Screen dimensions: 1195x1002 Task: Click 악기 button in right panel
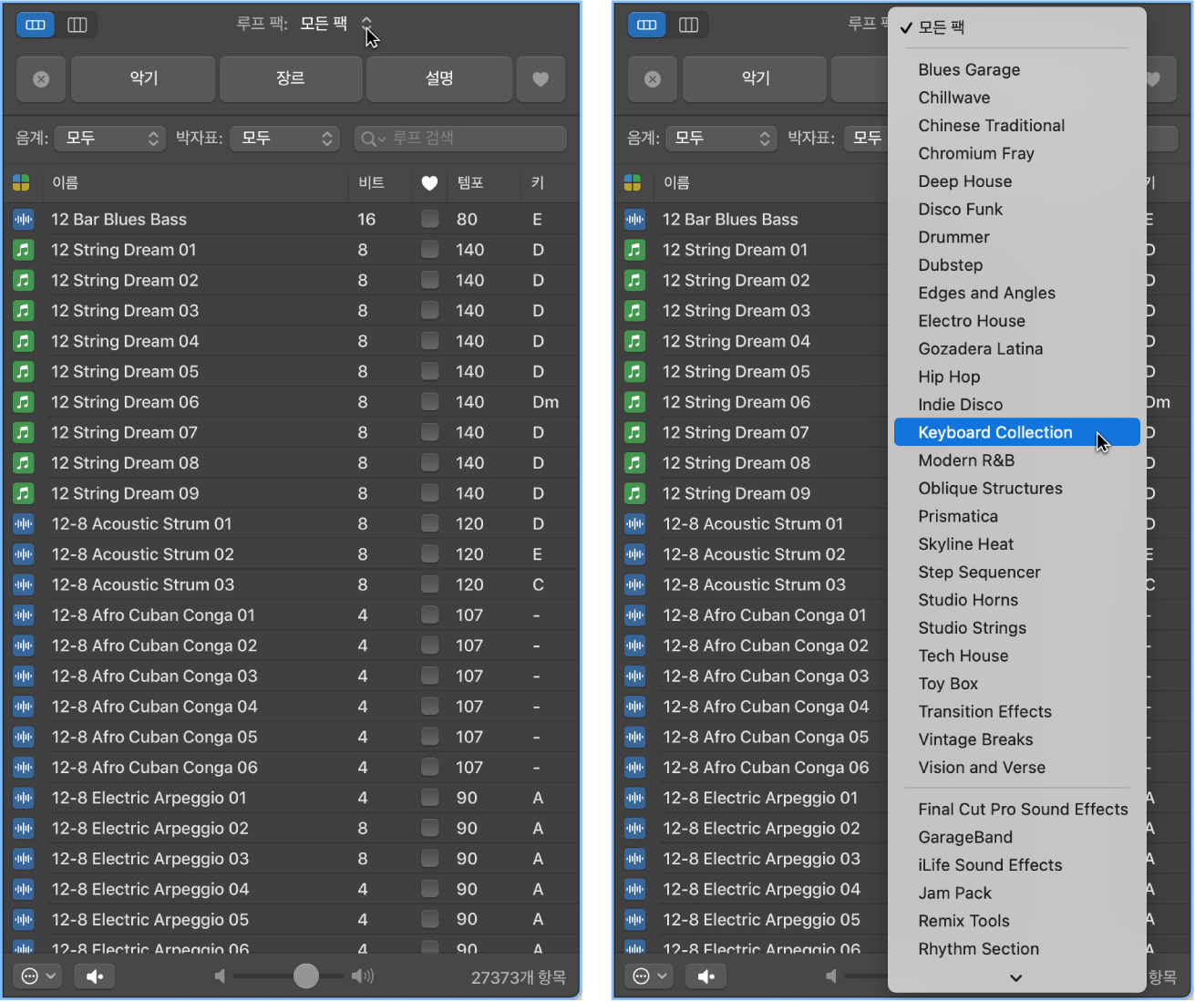click(755, 79)
